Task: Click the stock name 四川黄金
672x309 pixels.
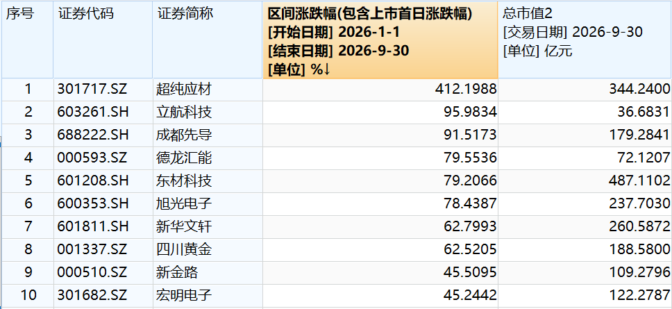Action: pos(184,249)
